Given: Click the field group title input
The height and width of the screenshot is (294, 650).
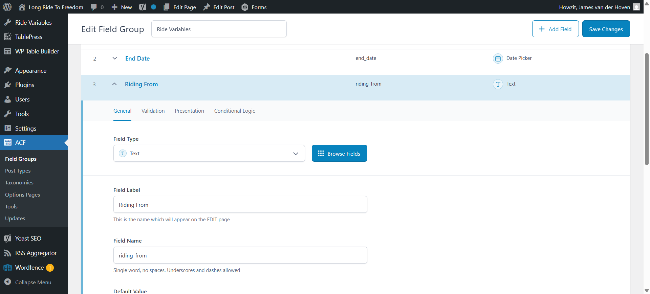Looking at the screenshot, I should tap(219, 29).
